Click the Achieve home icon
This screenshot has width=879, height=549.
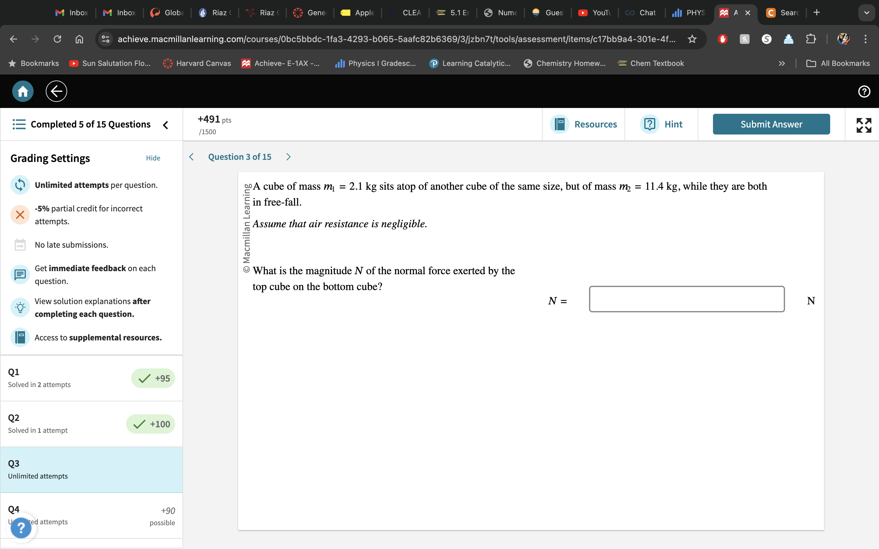pyautogui.click(x=22, y=91)
